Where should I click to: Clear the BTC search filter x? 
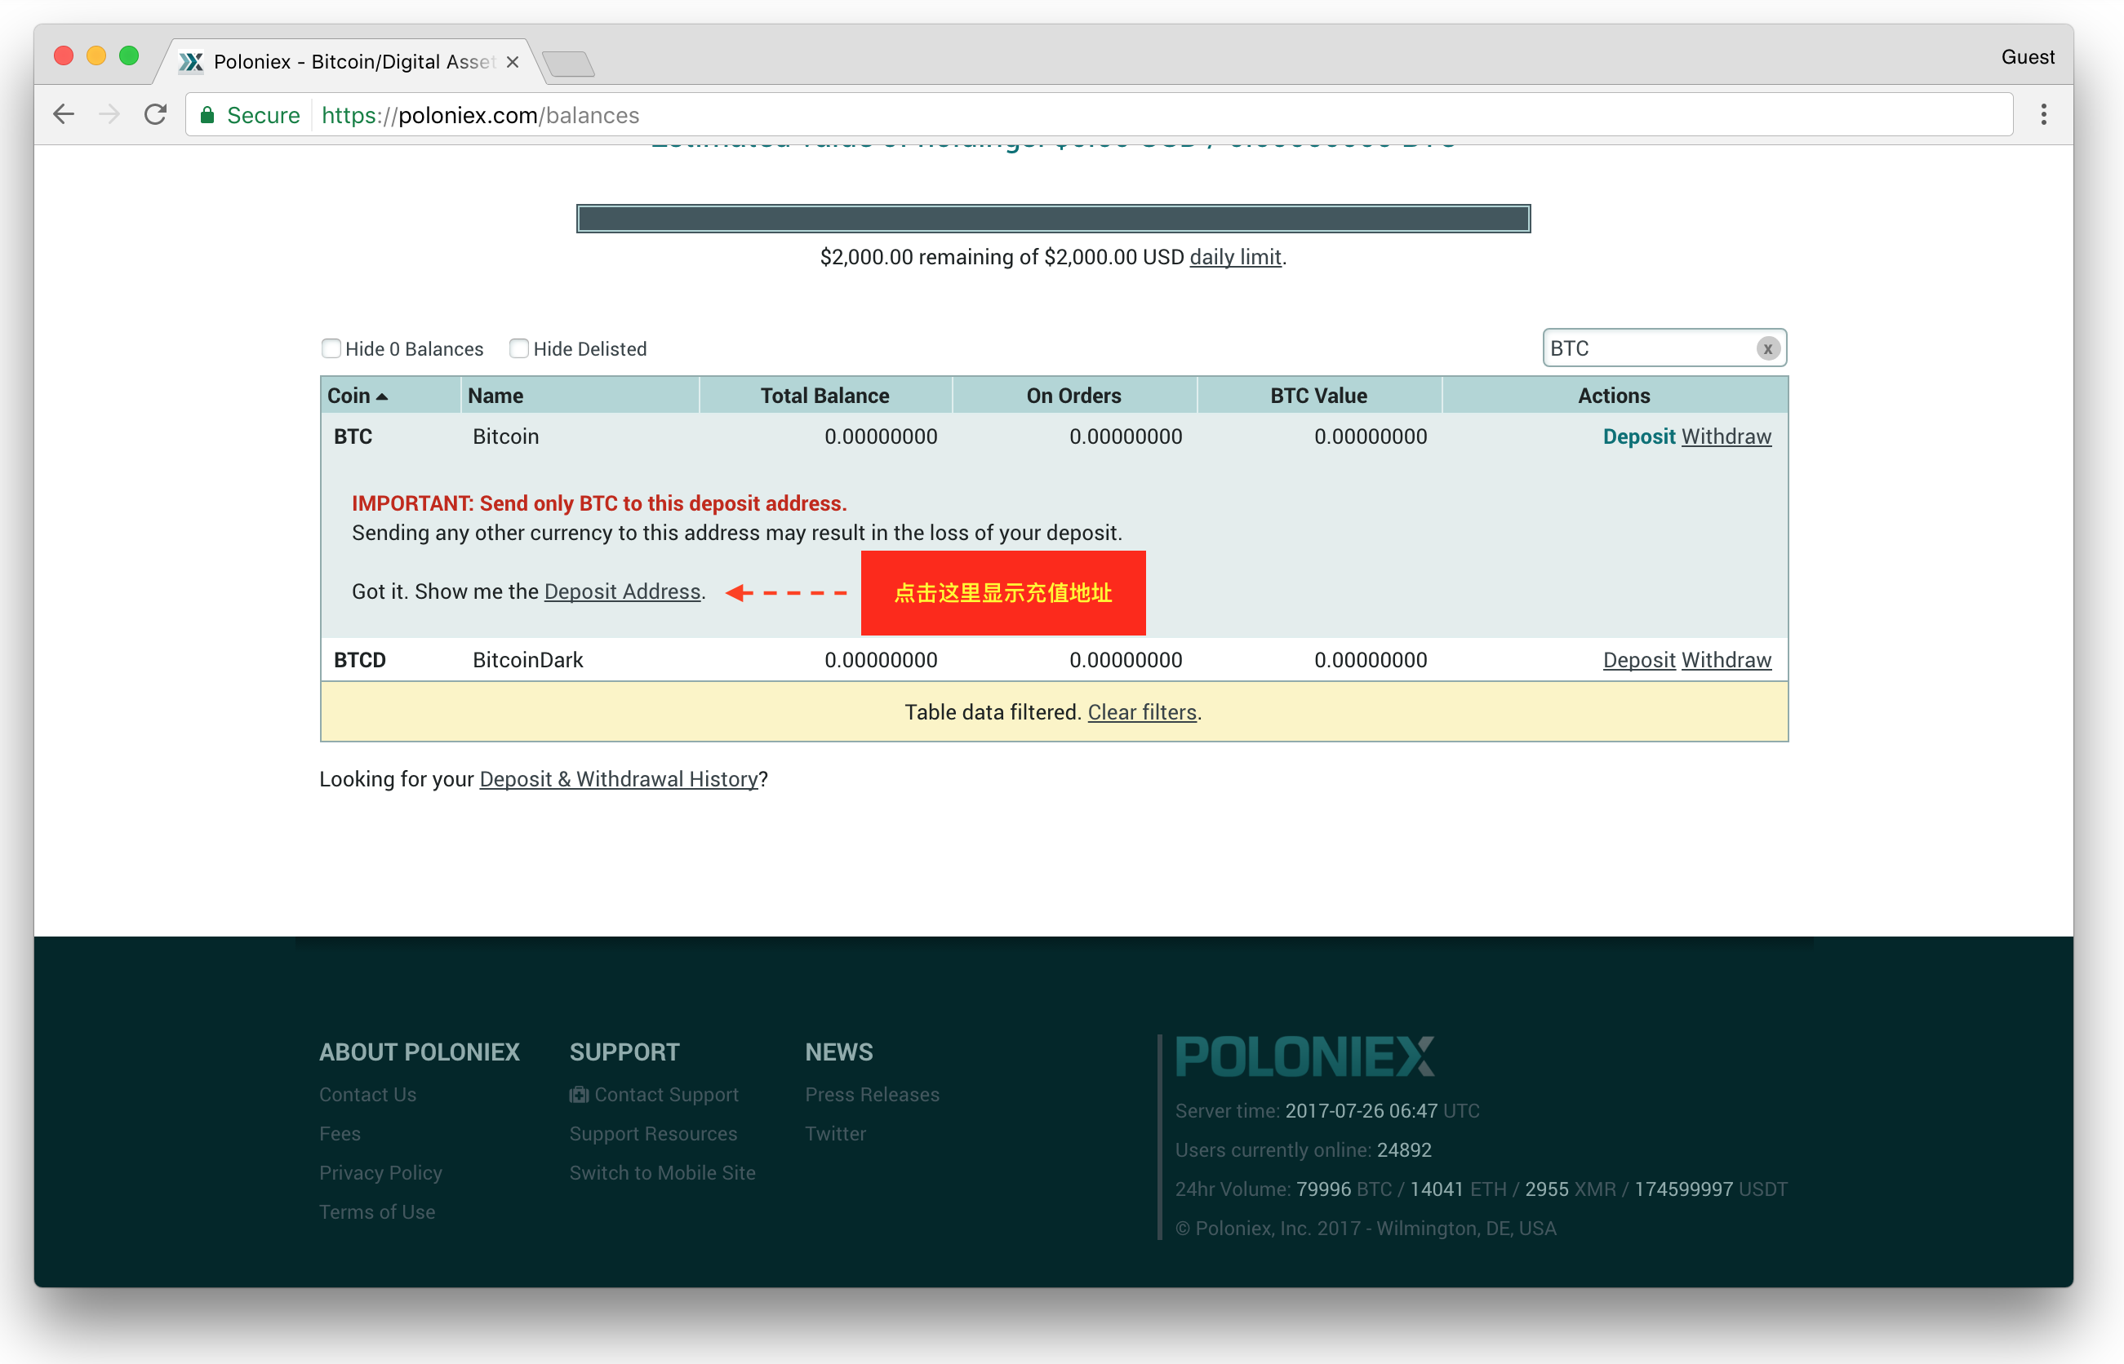(1767, 348)
